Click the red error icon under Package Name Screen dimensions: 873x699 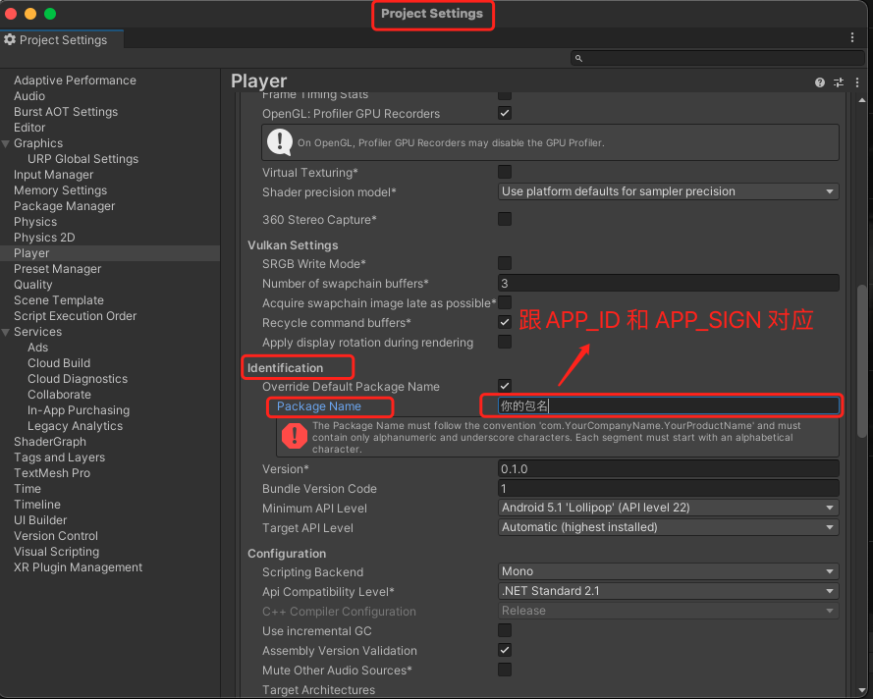(x=294, y=436)
